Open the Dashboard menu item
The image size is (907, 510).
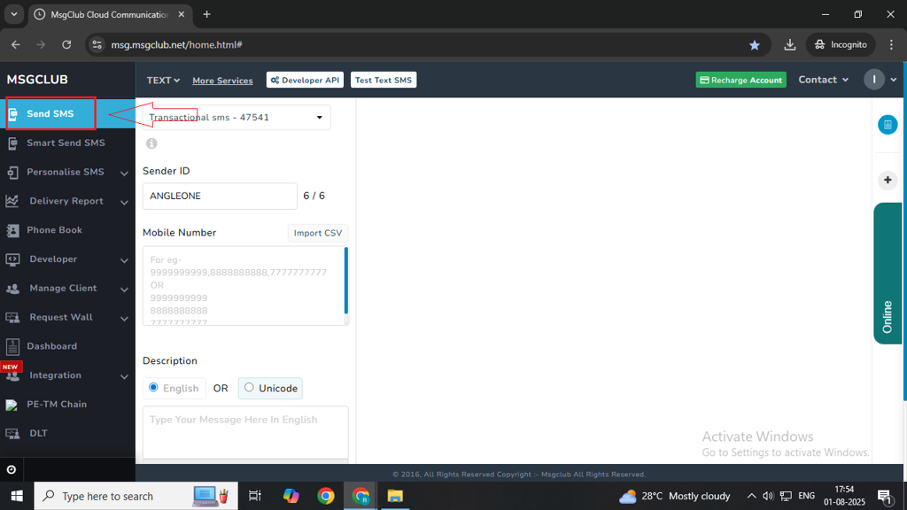(67, 346)
